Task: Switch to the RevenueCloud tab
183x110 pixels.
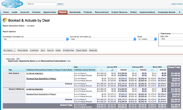Action: 102,12
